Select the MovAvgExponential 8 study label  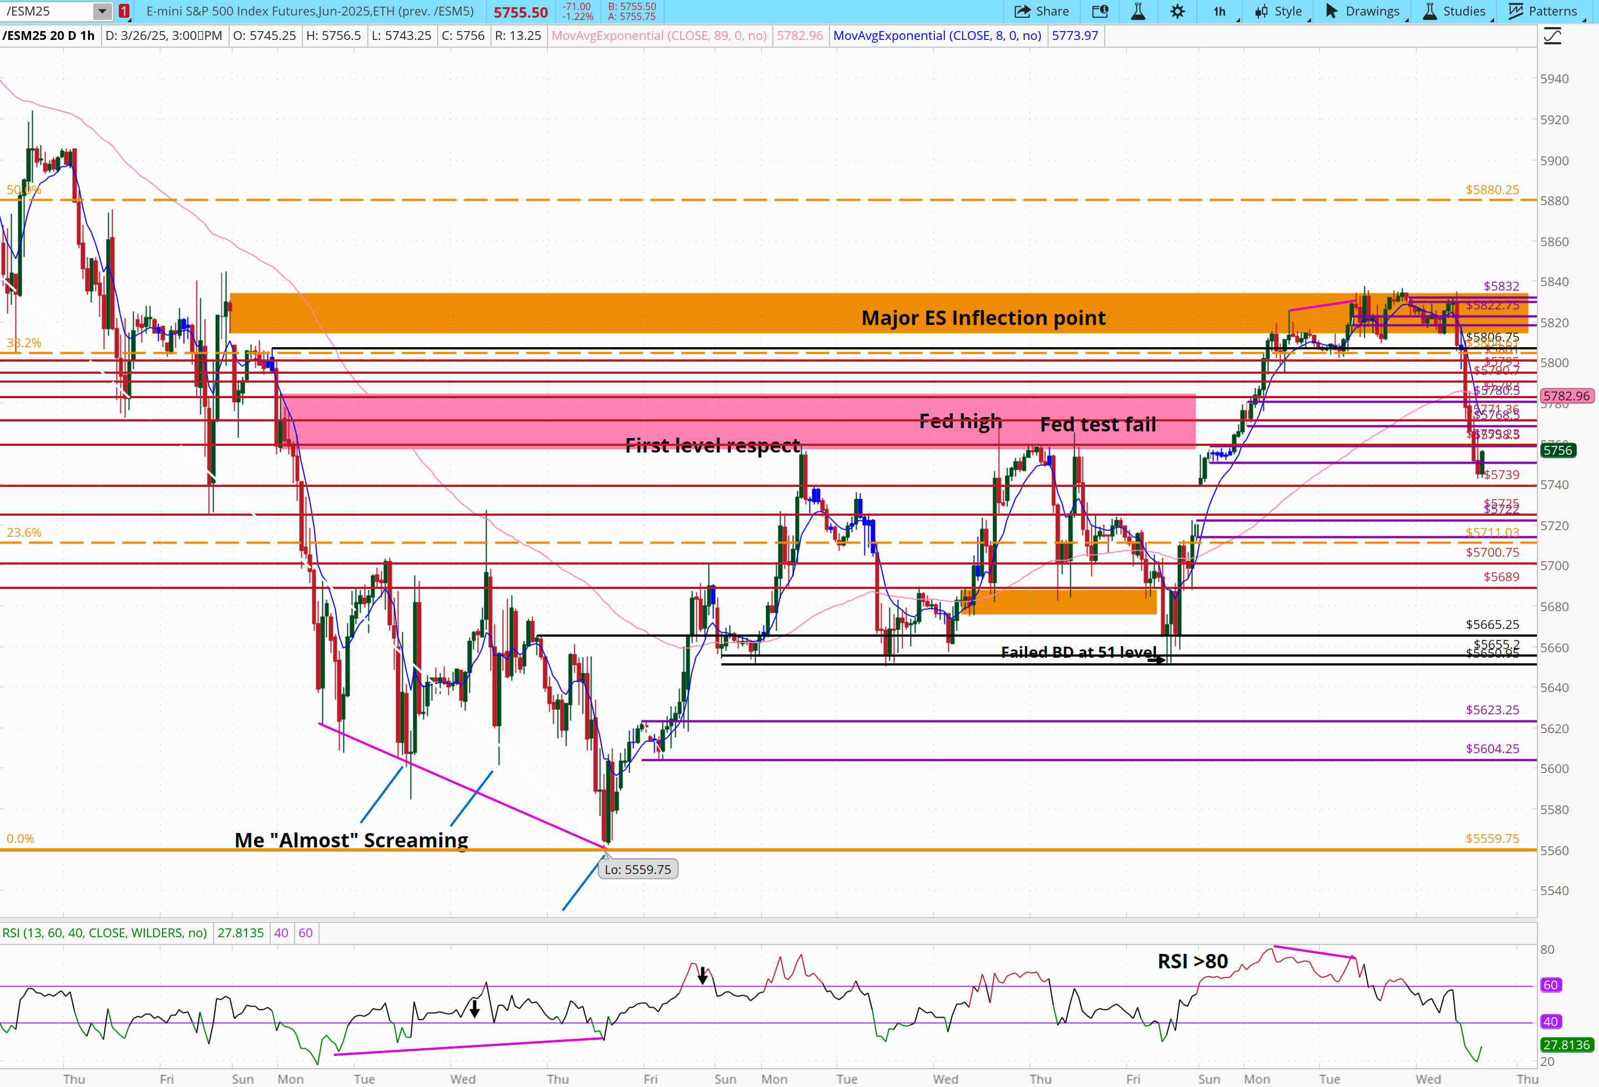[x=937, y=35]
